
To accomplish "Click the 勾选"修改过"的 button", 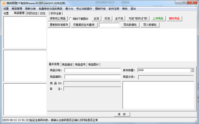I will (x=138, y=19).
